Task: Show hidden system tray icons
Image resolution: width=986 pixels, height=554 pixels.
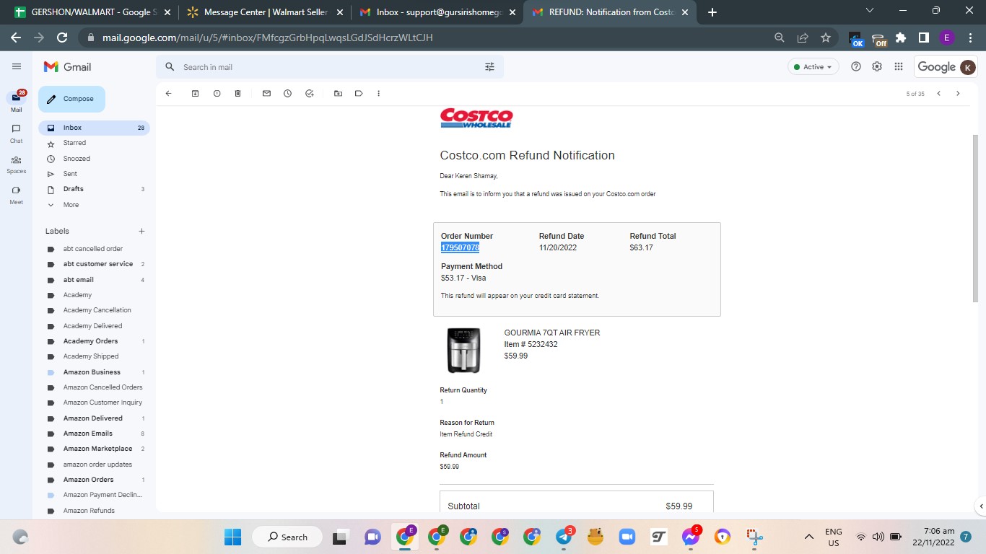Action: (809, 537)
